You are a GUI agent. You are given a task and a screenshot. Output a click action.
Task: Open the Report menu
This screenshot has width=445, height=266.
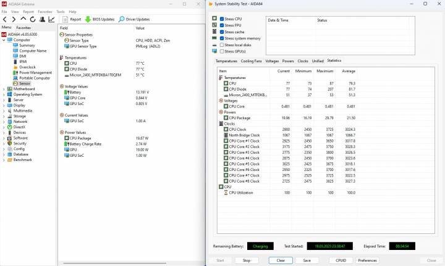click(28, 12)
